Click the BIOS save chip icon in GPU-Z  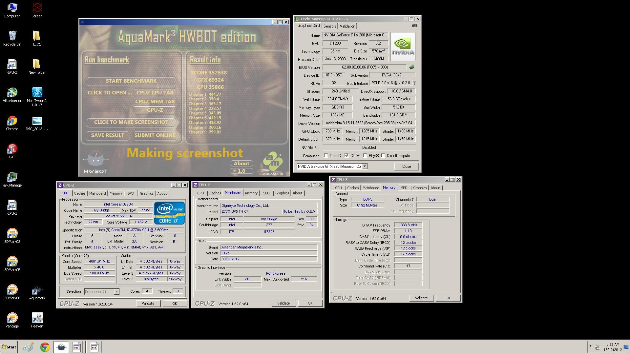[411, 67]
